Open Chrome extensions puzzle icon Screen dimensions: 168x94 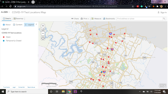point(157,6)
